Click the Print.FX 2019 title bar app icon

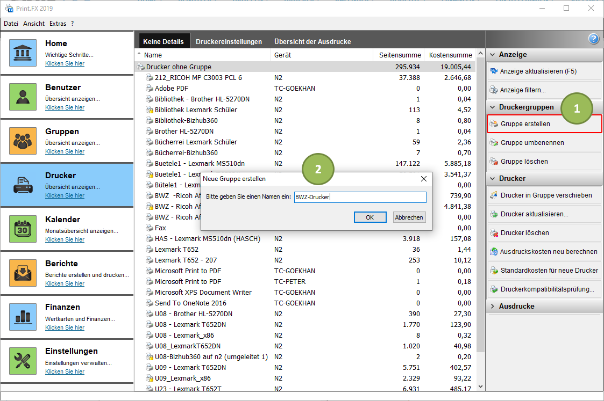pyautogui.click(x=9, y=8)
